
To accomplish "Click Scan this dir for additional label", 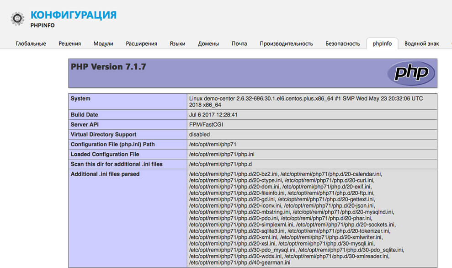I will (117, 164).
